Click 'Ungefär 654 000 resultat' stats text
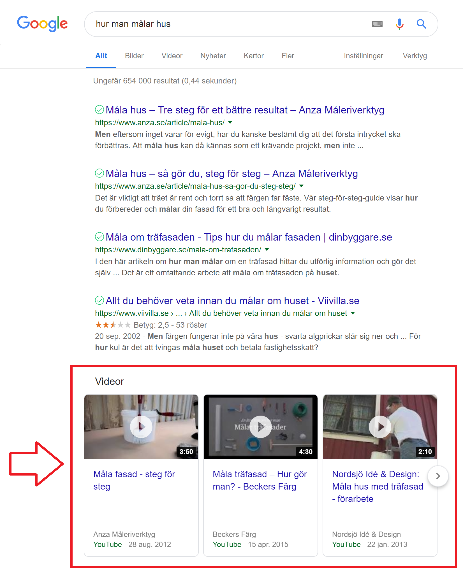The image size is (463, 573). coord(165,81)
